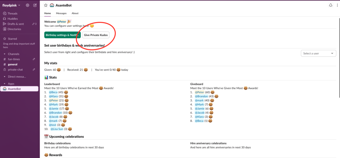Viewport: 340px width, 158px height.
Task: Switch to the Messages tab
Action: (x=61, y=13)
